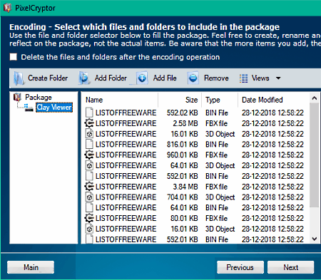The height and width of the screenshot is (280, 321).
Task: Go back to Main screen button
Action: [x=31, y=267]
